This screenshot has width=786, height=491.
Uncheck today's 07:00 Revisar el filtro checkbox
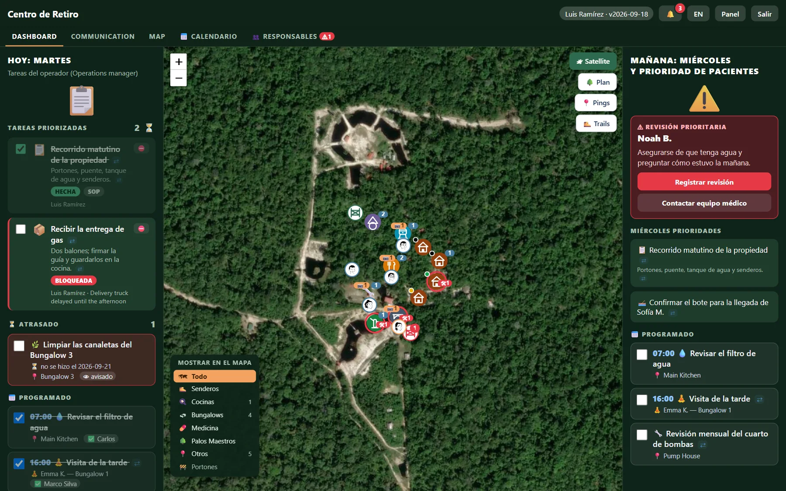click(x=19, y=418)
